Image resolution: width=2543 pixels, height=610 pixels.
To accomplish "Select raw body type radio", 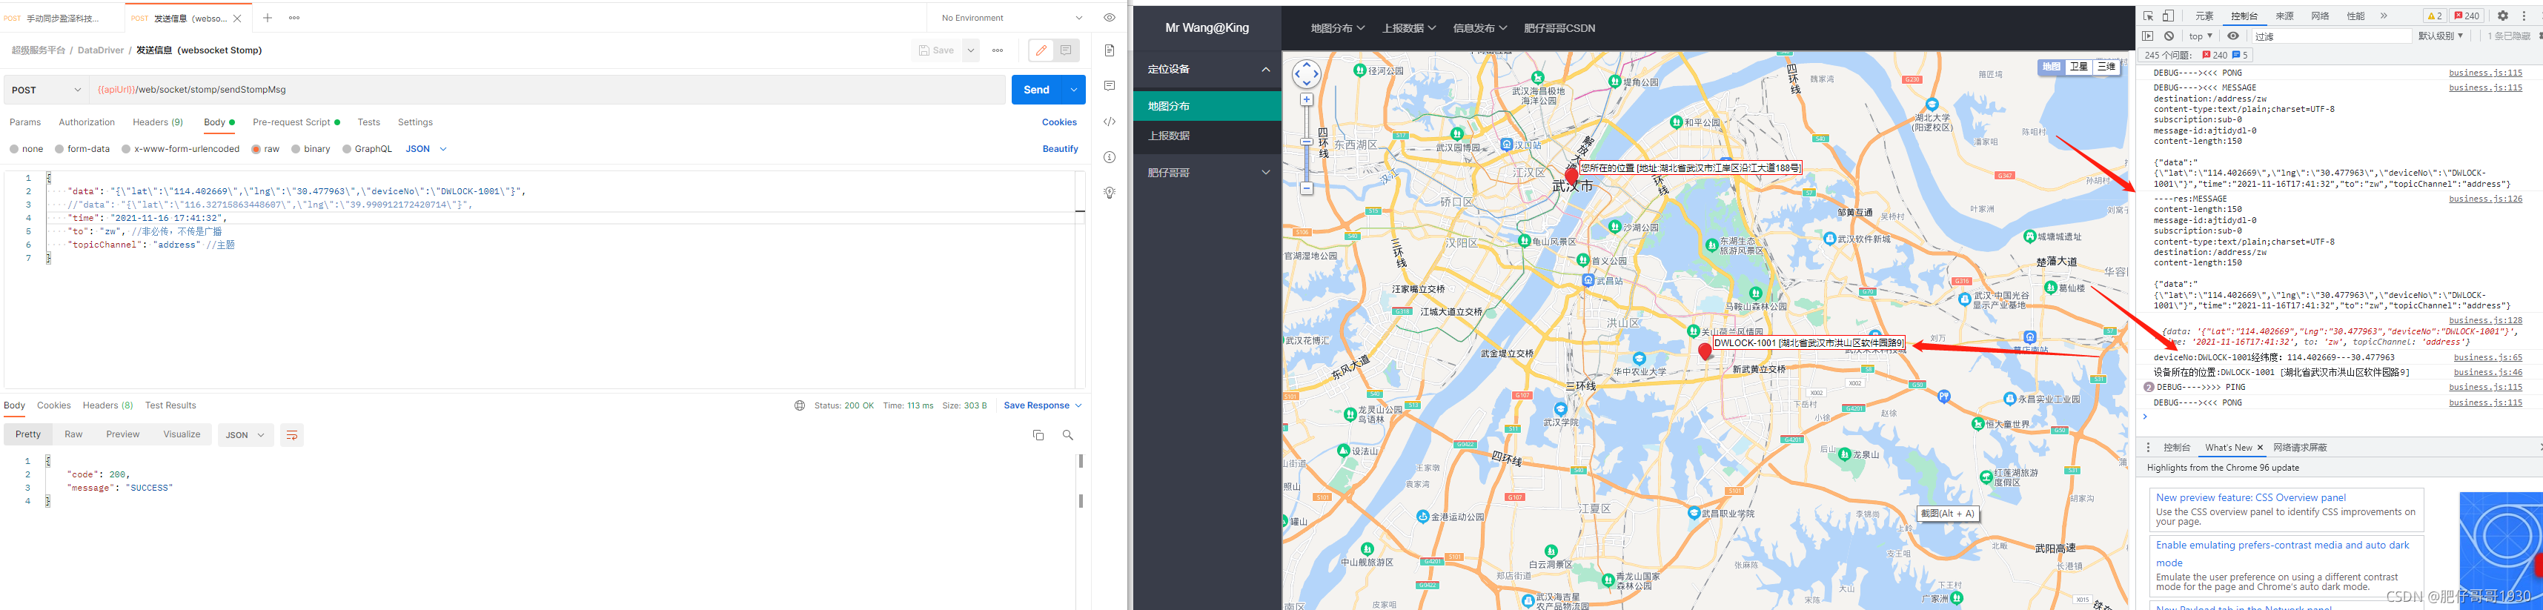I will pyautogui.click(x=256, y=149).
